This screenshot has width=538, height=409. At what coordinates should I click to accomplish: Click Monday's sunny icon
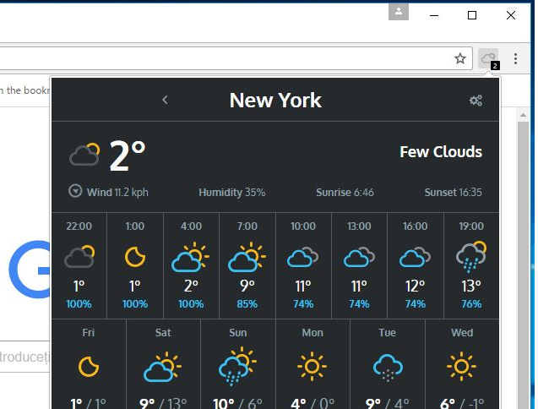click(x=312, y=367)
